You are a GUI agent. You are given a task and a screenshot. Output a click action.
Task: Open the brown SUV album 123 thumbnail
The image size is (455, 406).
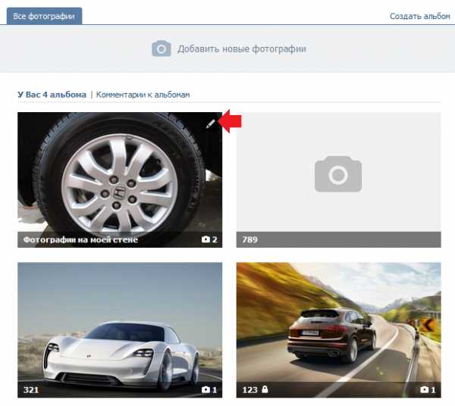click(x=339, y=329)
